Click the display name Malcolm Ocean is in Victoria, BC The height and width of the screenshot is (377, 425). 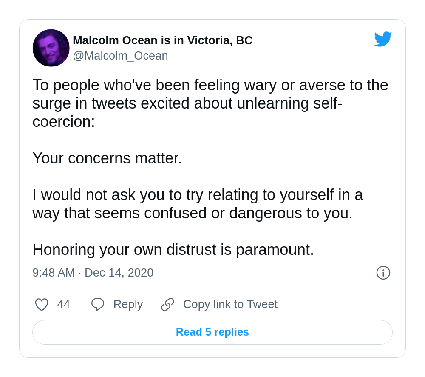pyautogui.click(x=163, y=40)
